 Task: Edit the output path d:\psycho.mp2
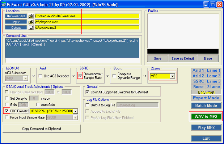point(87,28)
